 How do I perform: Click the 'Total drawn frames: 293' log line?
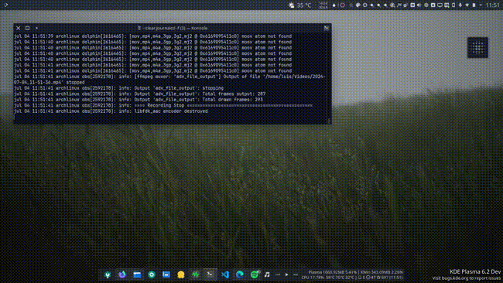[139, 100]
